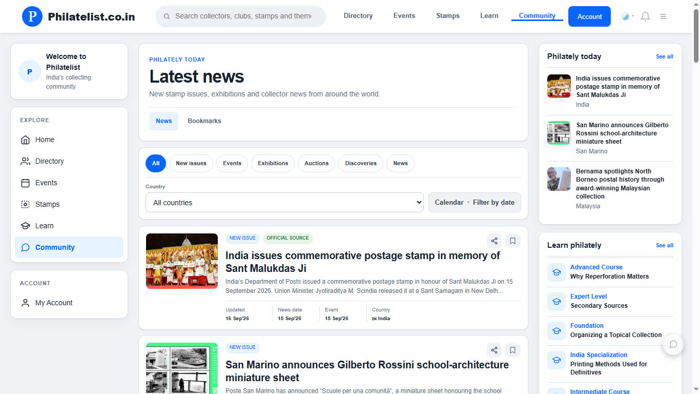700x394 pixels.
Task: Click San Marino thumbnail in Philately today
Action: [559, 133]
